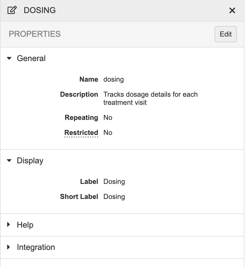Click the edit pencil icon beside DOSING
245x267 pixels.
[11, 10]
